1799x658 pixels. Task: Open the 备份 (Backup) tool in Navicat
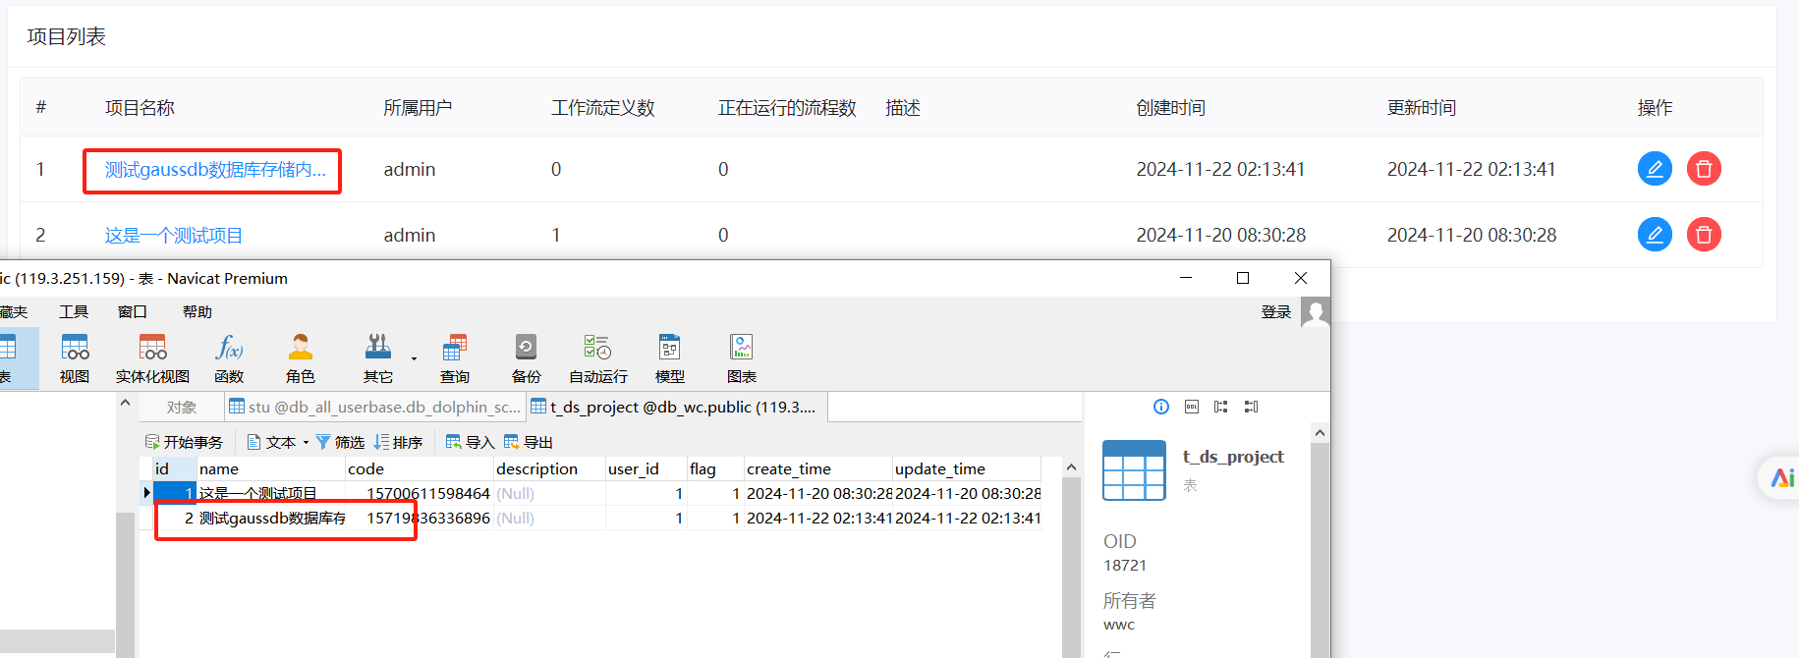(x=527, y=358)
